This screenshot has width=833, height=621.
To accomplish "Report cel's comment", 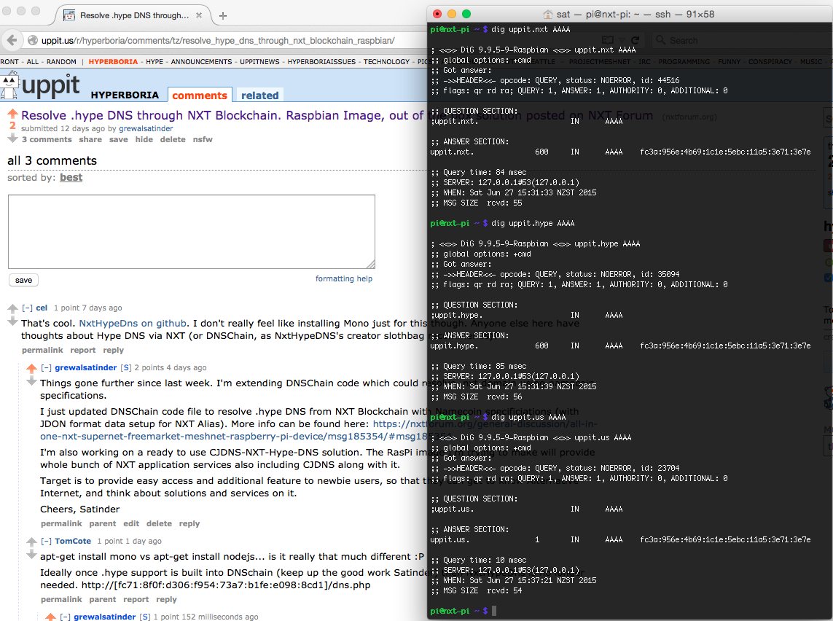I will click(x=83, y=350).
